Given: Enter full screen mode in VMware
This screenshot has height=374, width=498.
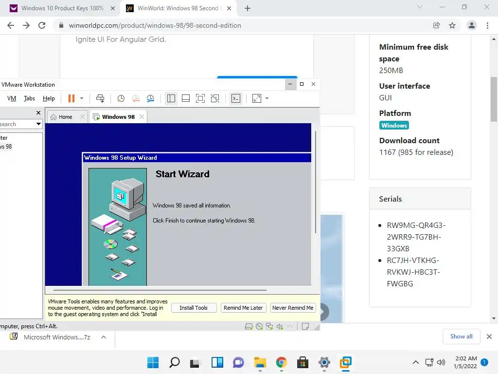Looking at the screenshot, I should click(x=200, y=98).
